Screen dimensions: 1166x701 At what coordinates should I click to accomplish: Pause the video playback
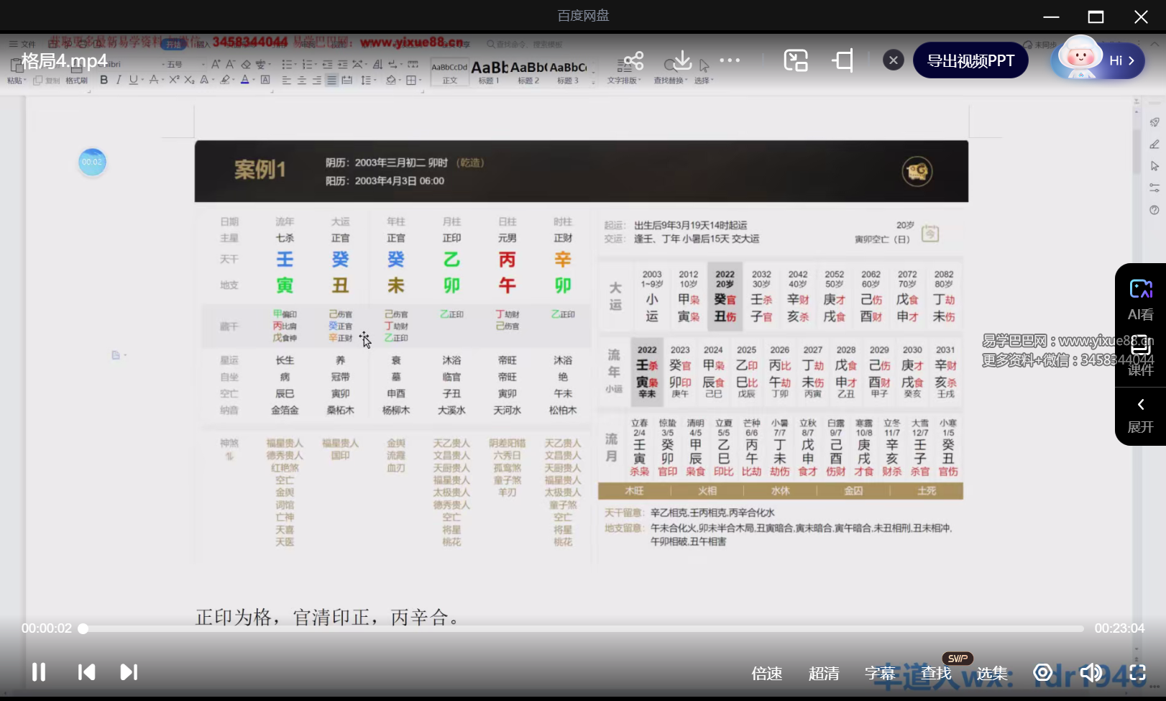coord(38,672)
